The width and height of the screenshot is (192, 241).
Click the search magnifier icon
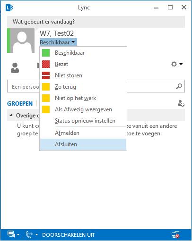179,86
